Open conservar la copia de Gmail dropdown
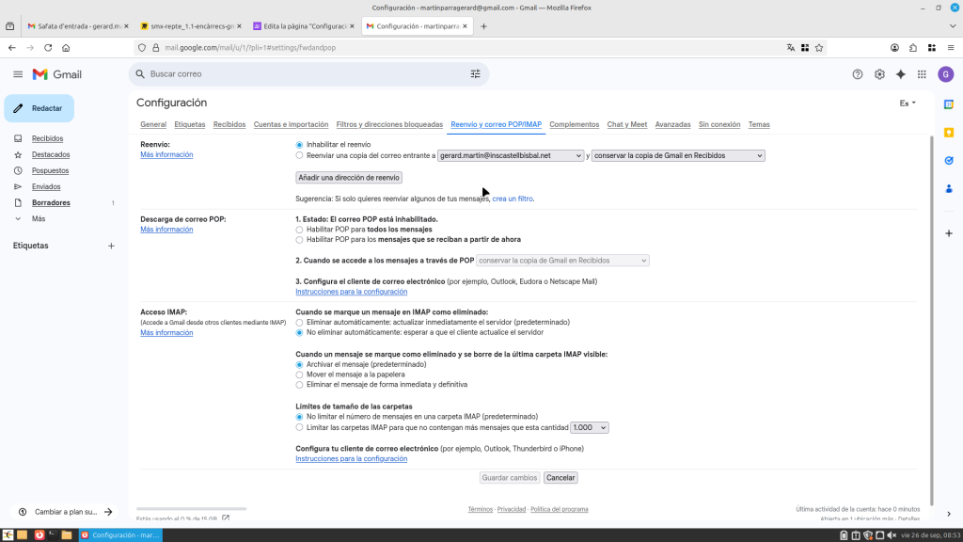Screen dimensions: 963x542 pyautogui.click(x=677, y=156)
